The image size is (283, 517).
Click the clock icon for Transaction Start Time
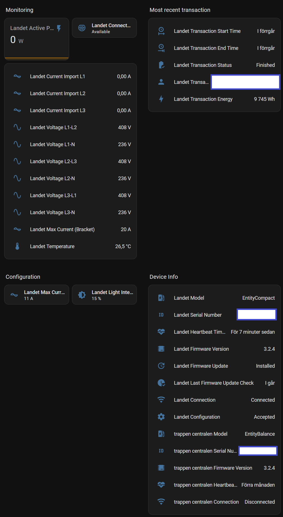click(161, 31)
